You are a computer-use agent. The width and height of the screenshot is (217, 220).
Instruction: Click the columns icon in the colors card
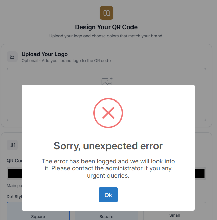(12, 145)
